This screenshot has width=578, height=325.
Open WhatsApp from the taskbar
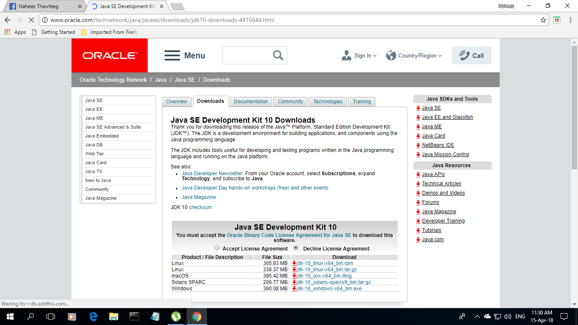pyautogui.click(x=176, y=316)
